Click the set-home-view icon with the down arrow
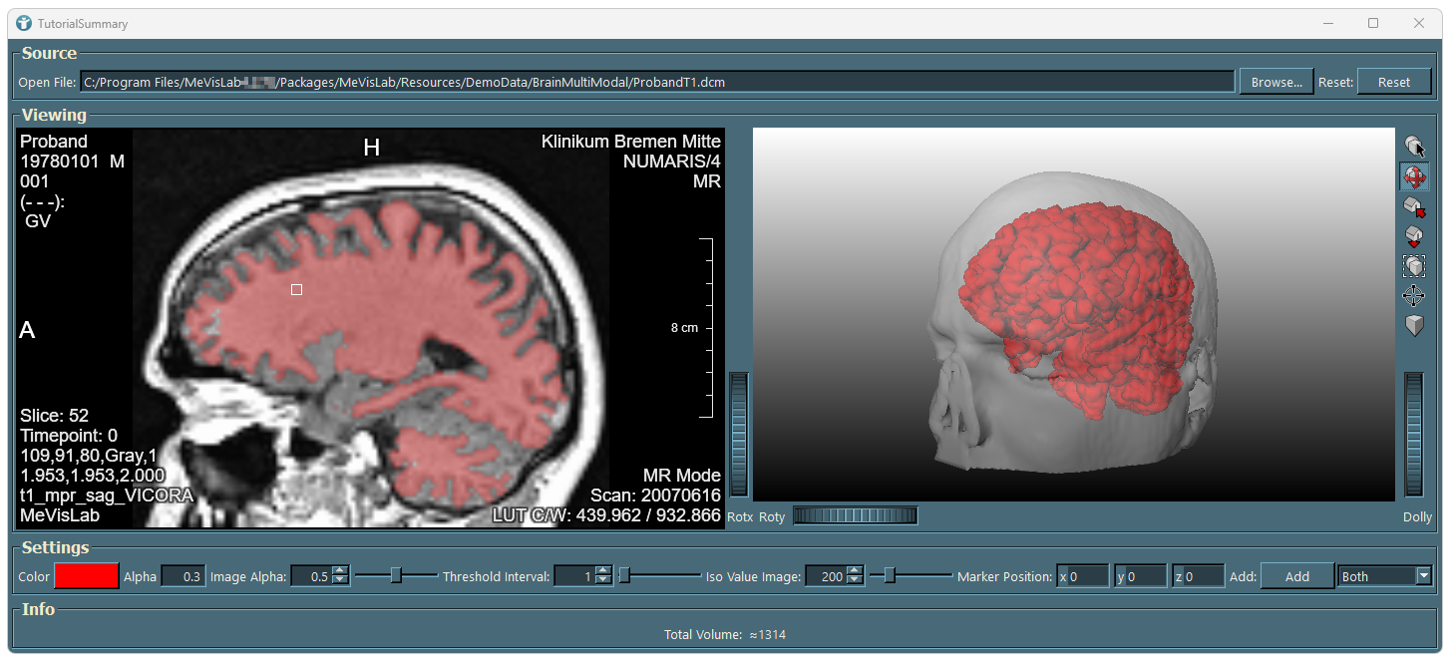The image size is (1453, 660). 1413,236
